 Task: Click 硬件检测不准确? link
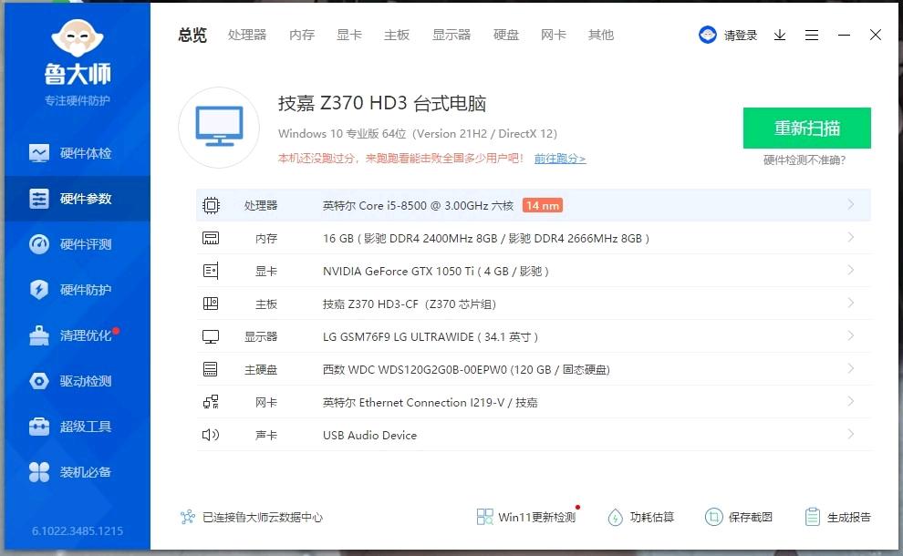[804, 160]
